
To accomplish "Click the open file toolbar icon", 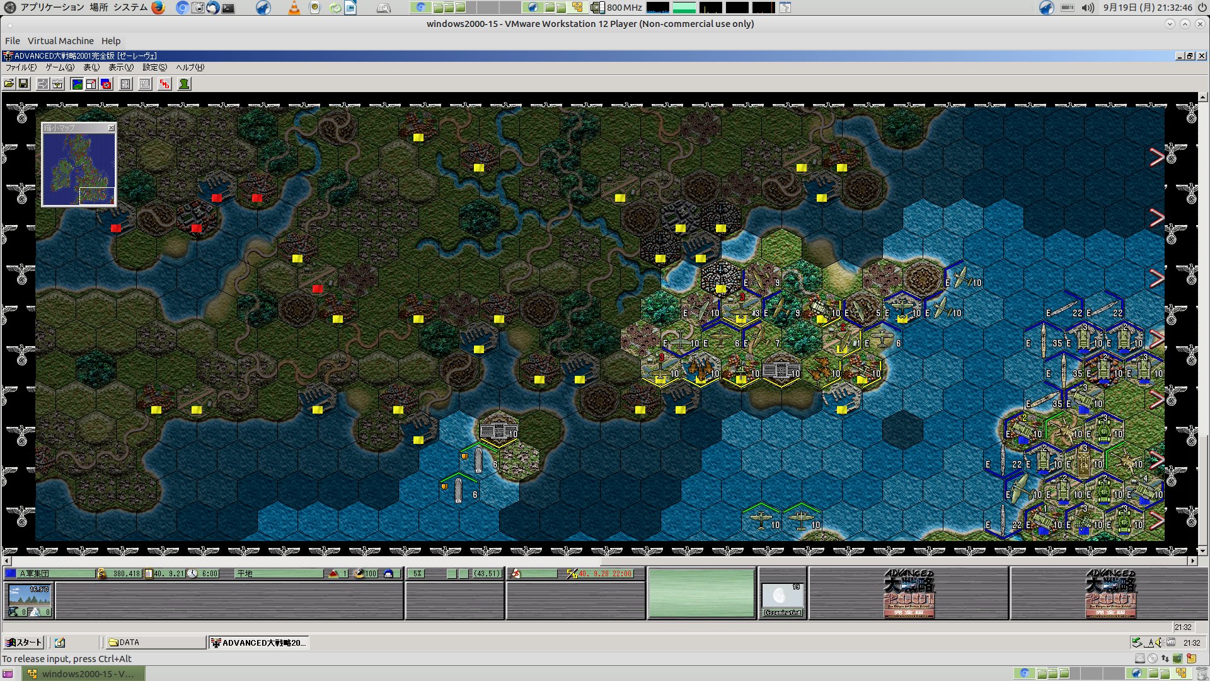I will (x=9, y=84).
